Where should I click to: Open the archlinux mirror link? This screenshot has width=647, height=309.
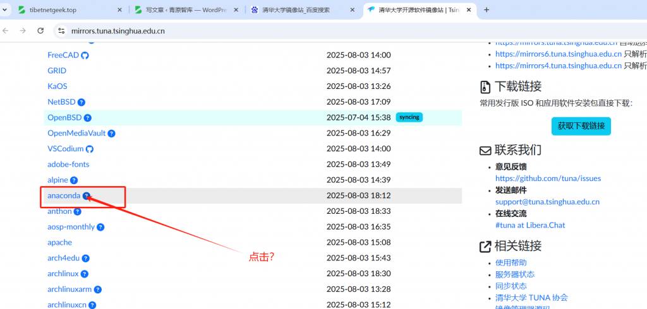point(63,274)
